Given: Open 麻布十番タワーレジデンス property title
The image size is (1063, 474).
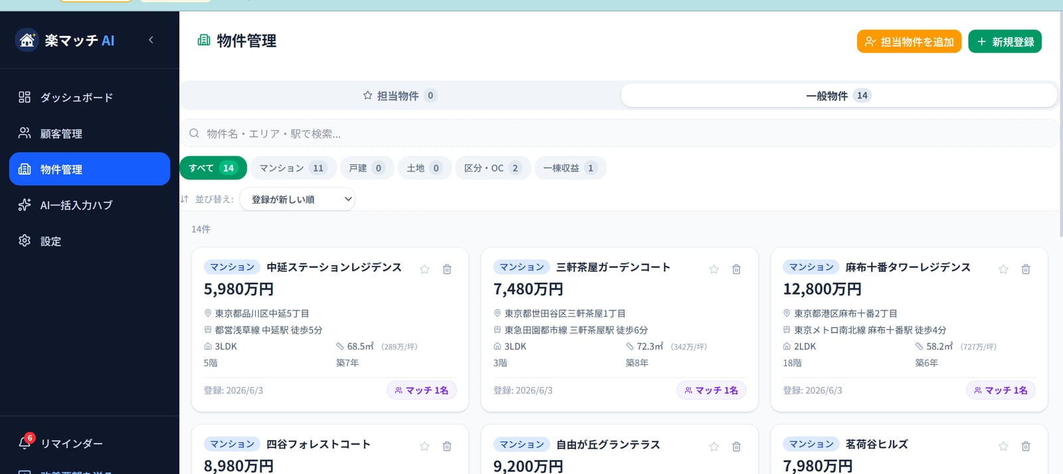Looking at the screenshot, I should [908, 267].
